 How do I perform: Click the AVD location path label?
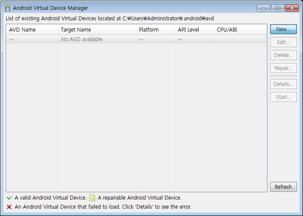[110, 19]
